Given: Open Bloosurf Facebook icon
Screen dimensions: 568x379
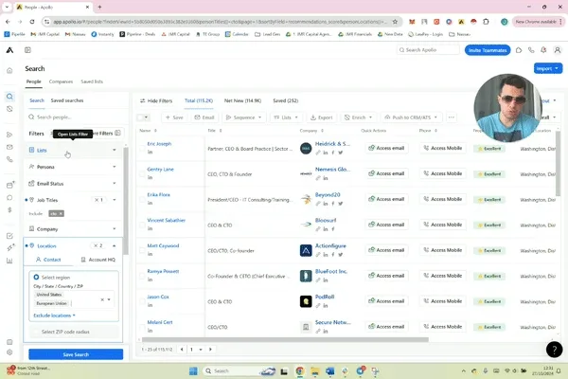Looking at the screenshot, I should [x=333, y=229].
